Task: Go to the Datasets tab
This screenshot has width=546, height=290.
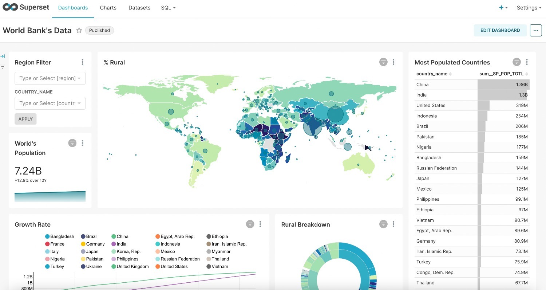Action: (x=139, y=8)
